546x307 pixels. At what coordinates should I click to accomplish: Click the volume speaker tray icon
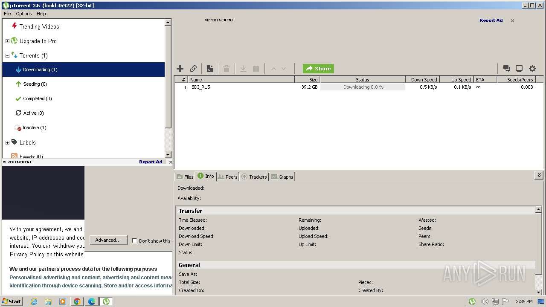tap(485, 301)
